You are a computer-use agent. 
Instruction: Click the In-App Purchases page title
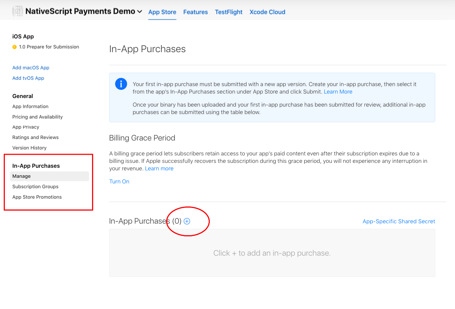tap(148, 49)
